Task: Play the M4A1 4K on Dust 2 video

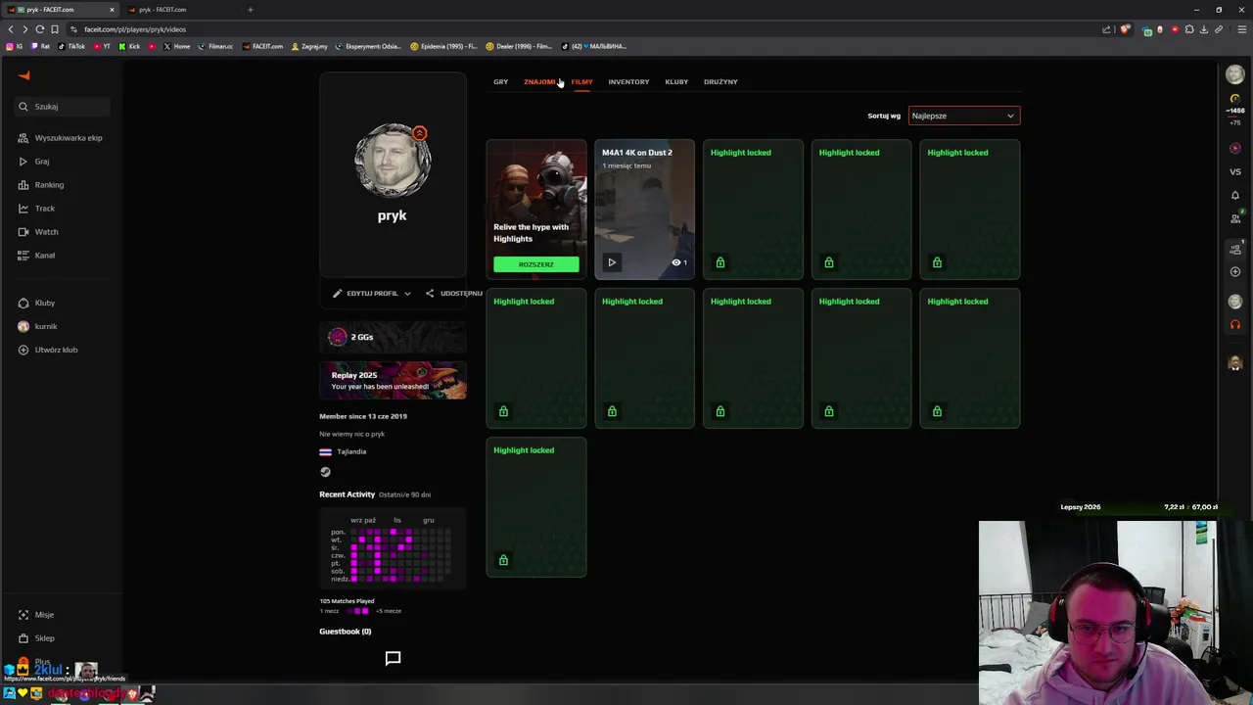Action: pos(612,262)
